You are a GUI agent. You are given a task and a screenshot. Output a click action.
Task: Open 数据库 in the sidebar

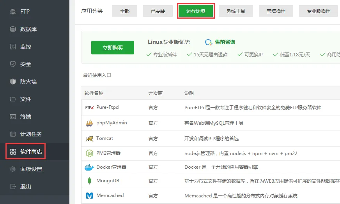(x=28, y=29)
